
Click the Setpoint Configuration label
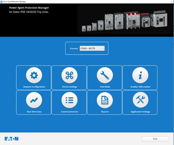[x=34, y=87]
